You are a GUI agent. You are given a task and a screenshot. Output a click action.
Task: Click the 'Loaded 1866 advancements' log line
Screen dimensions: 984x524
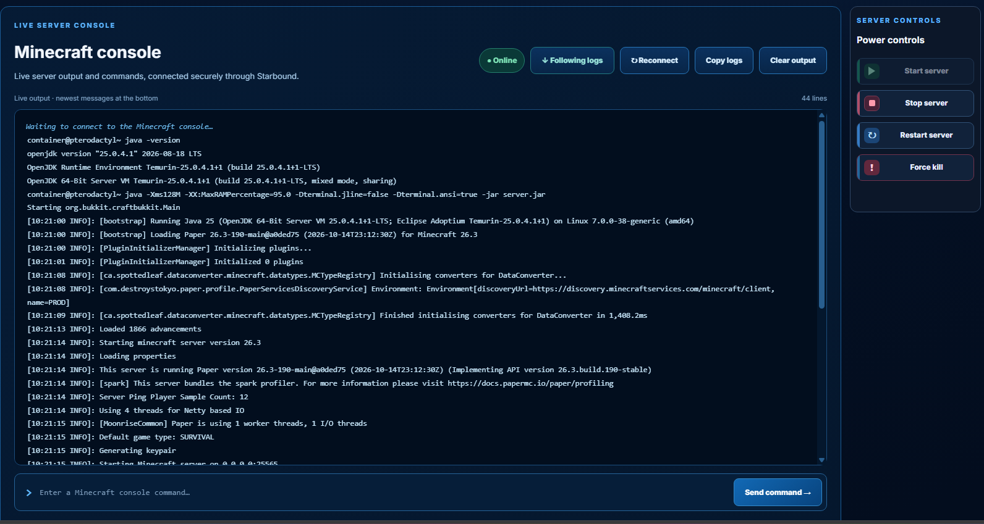tap(114, 329)
